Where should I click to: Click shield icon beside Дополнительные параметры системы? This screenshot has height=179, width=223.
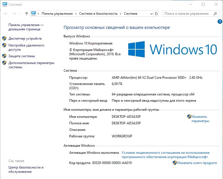tap(4, 63)
